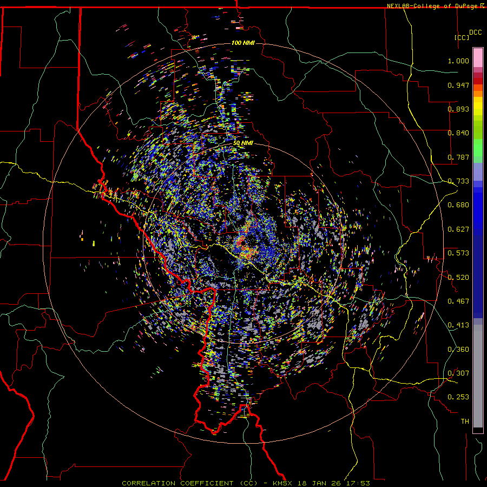Pick the pink segment at top of color bar
487x487 pixels.
478,58
